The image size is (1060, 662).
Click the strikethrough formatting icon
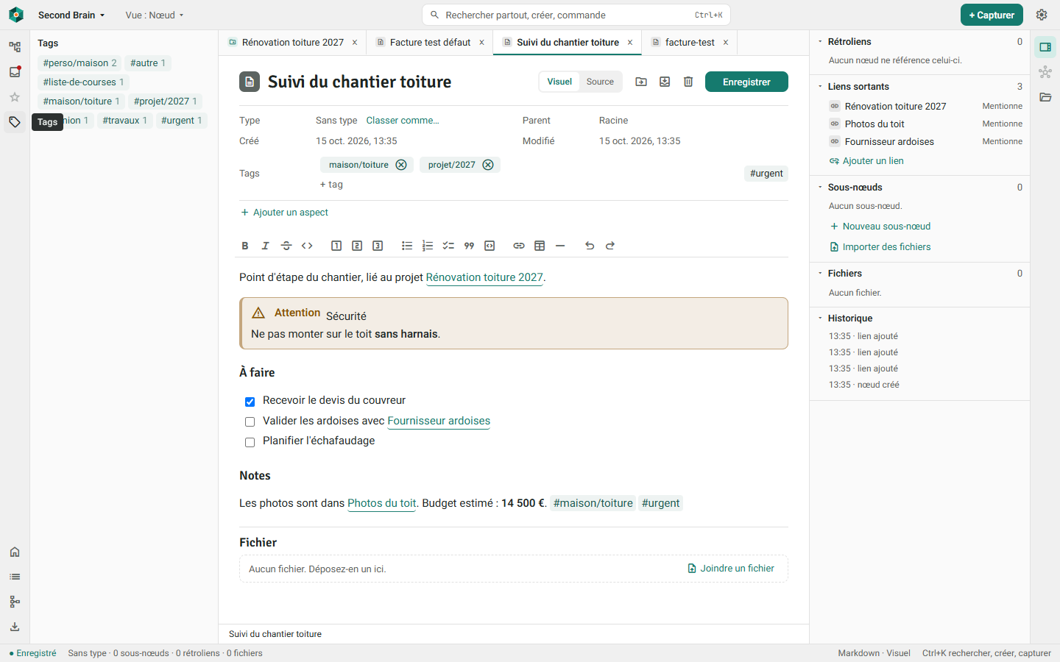[x=286, y=246]
